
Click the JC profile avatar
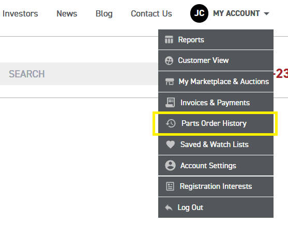tap(199, 13)
